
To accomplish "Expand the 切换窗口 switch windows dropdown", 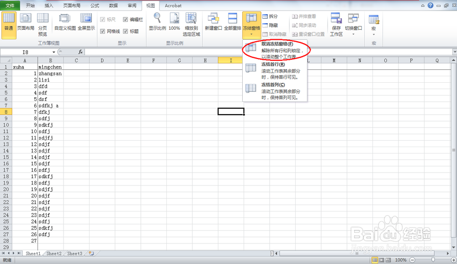I will coord(353,34).
